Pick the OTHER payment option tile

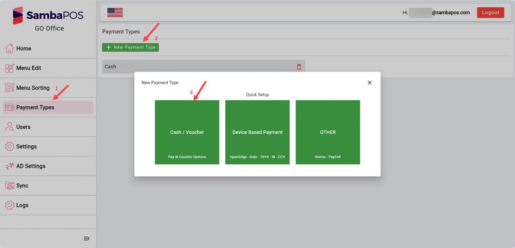pyautogui.click(x=328, y=132)
